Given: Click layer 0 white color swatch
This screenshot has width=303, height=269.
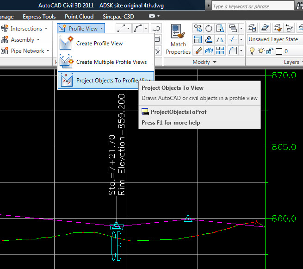Looking at the screenshot, I should (278, 51).
